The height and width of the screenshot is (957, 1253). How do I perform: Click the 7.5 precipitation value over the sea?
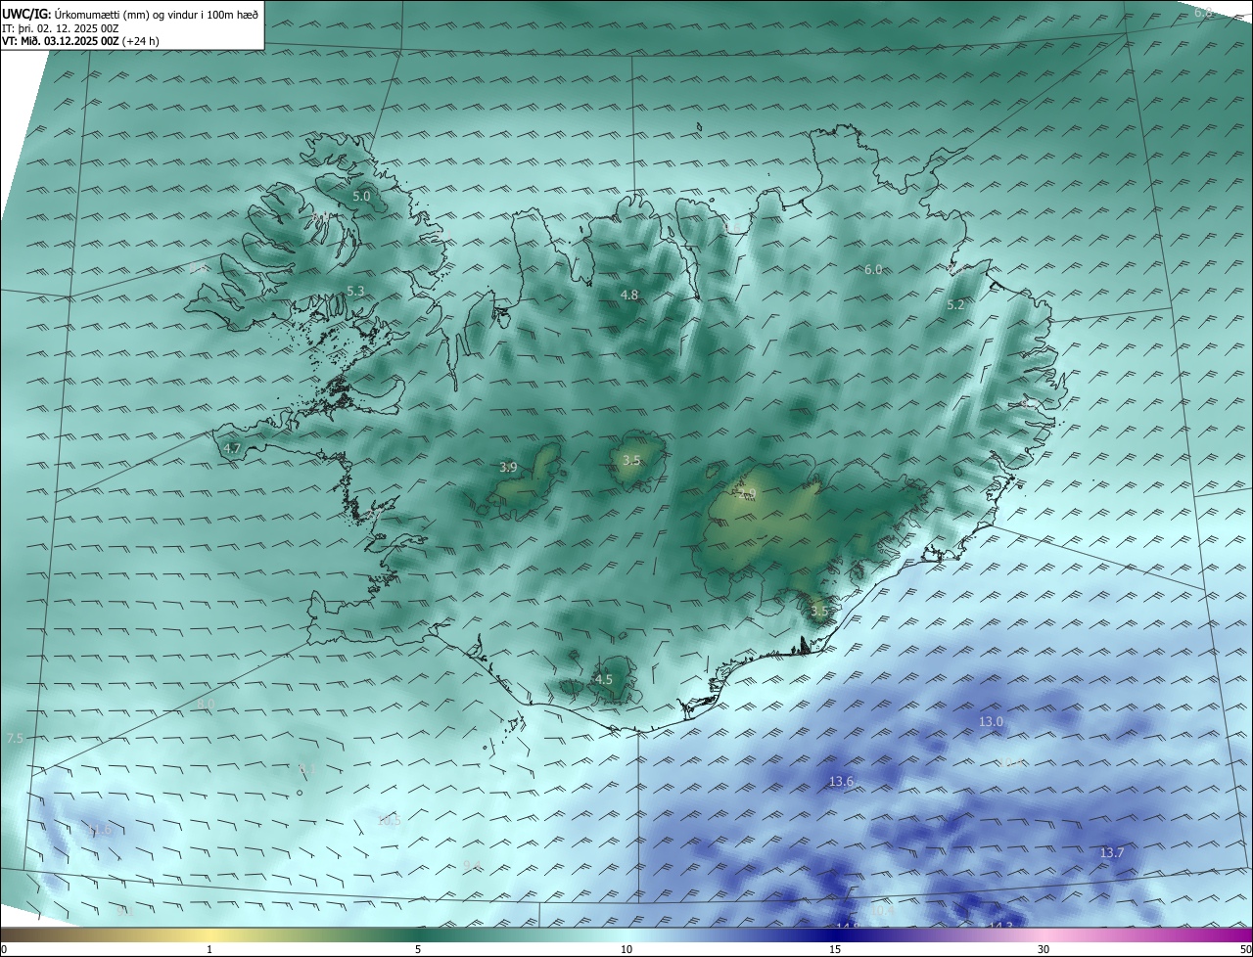[x=15, y=738]
